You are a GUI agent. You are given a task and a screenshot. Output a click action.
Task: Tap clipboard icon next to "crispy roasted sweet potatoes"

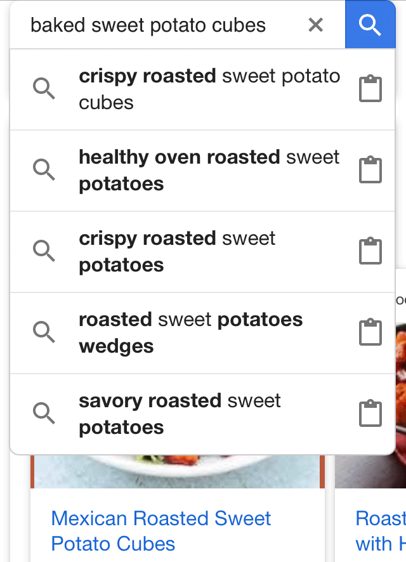[x=370, y=251]
